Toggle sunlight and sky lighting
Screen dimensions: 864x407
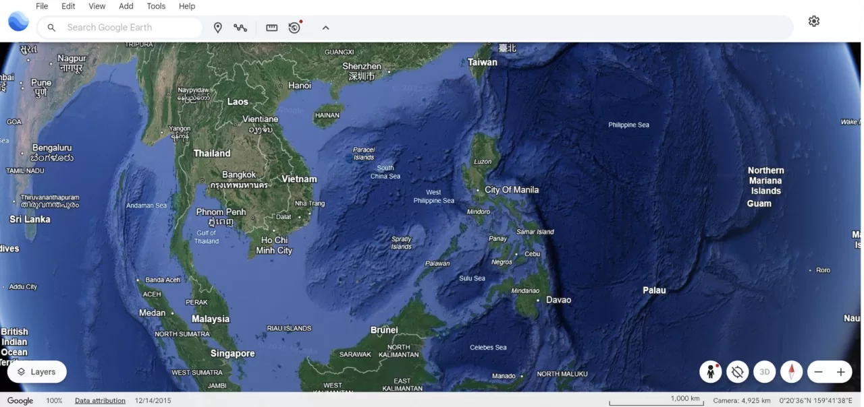click(737, 371)
